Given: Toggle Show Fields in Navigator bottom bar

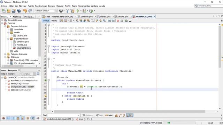Looking at the screenshot, I should click(8, 118).
